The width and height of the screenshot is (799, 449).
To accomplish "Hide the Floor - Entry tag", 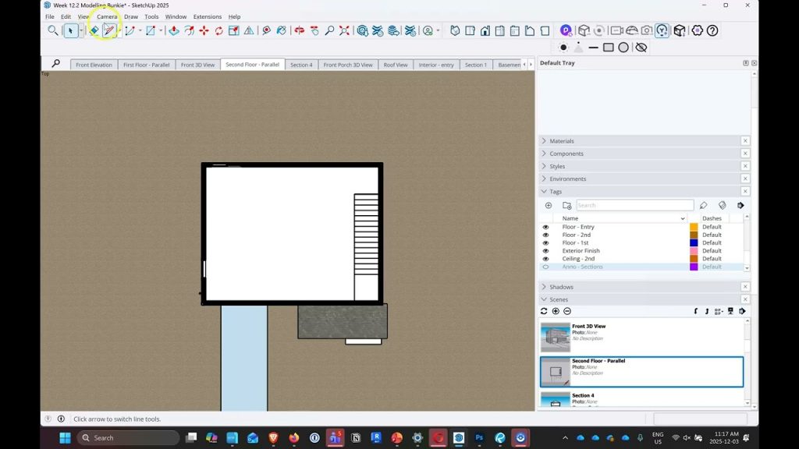I will (x=545, y=227).
